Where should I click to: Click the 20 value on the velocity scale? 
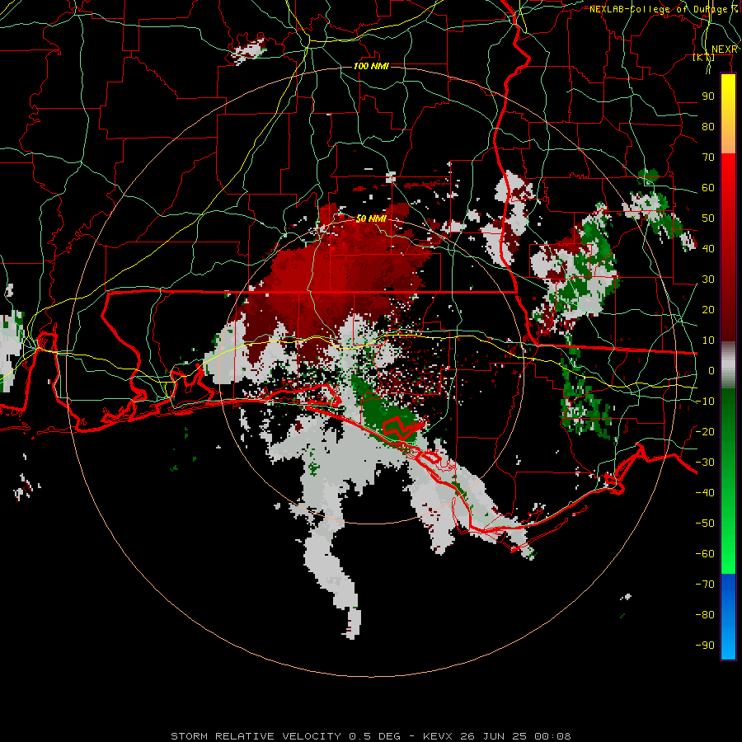point(708,309)
